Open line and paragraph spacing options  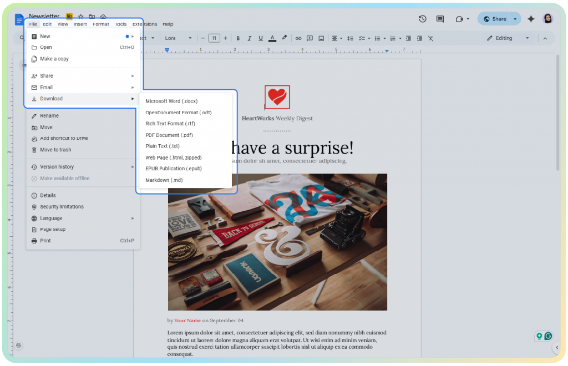350,38
